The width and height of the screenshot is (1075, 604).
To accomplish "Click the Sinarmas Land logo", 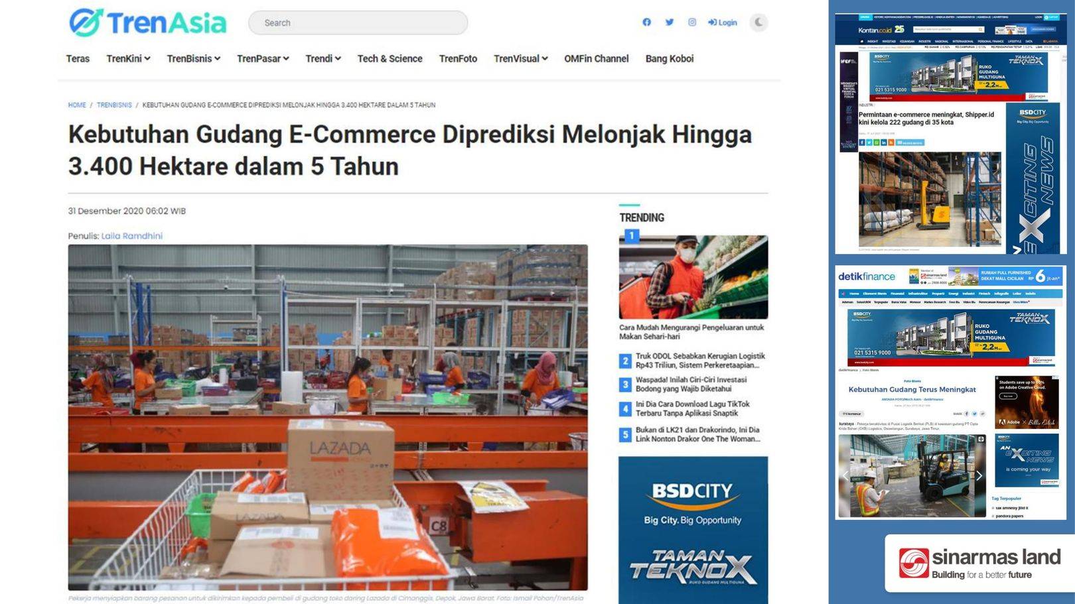I will [x=979, y=563].
